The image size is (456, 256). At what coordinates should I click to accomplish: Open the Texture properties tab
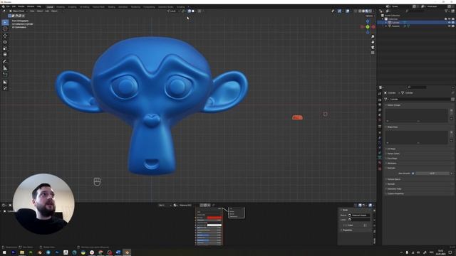coord(380,169)
